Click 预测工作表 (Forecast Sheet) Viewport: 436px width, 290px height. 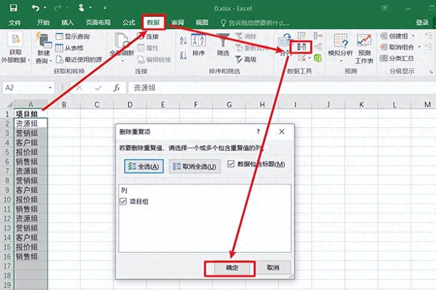364,48
